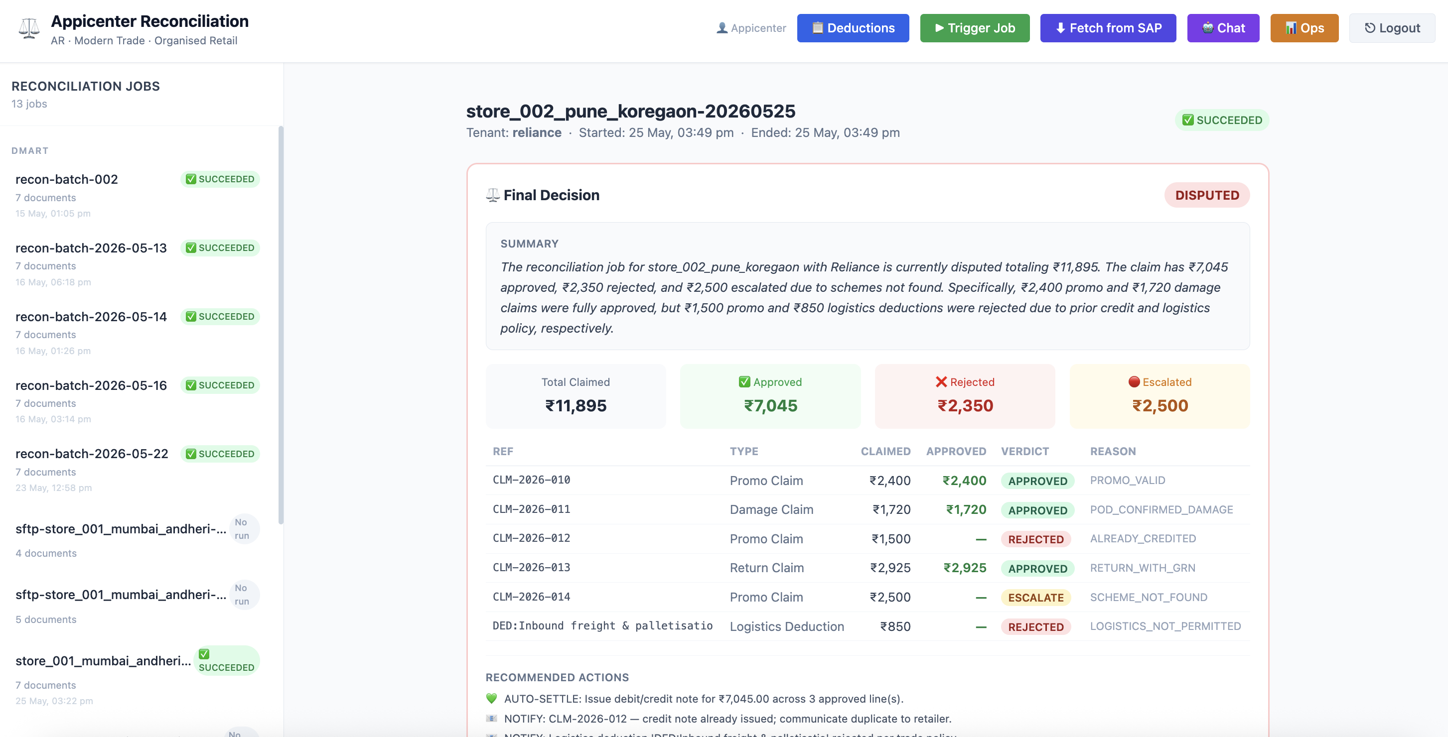Click the APPROVED verdict for CLM-2026-010
The image size is (1448, 737).
pos(1037,481)
